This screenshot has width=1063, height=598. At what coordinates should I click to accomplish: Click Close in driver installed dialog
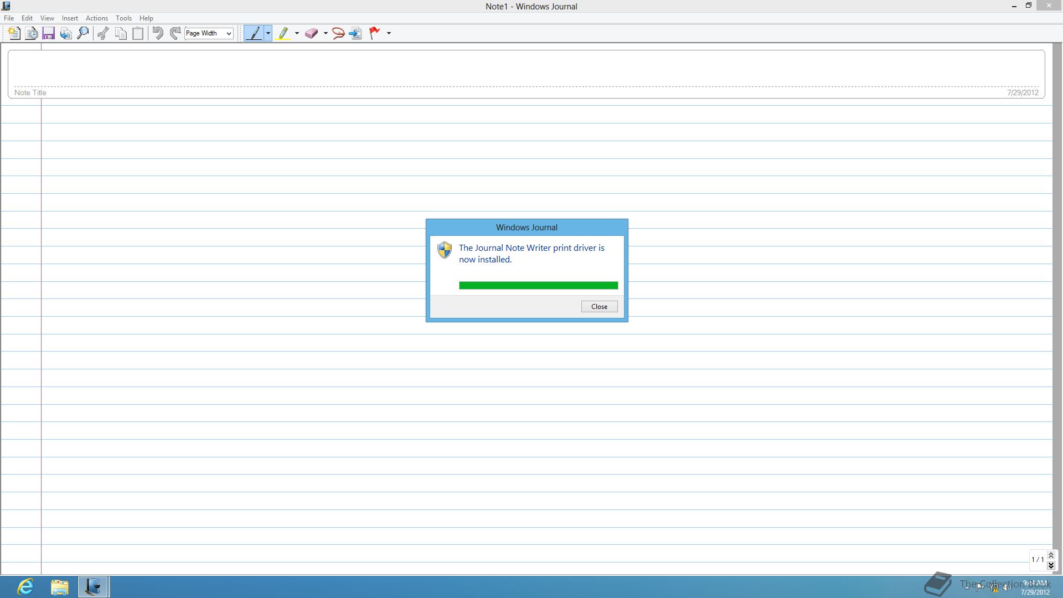pyautogui.click(x=599, y=307)
